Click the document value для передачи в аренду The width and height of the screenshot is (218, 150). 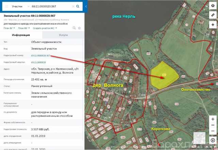[x=52, y=114]
